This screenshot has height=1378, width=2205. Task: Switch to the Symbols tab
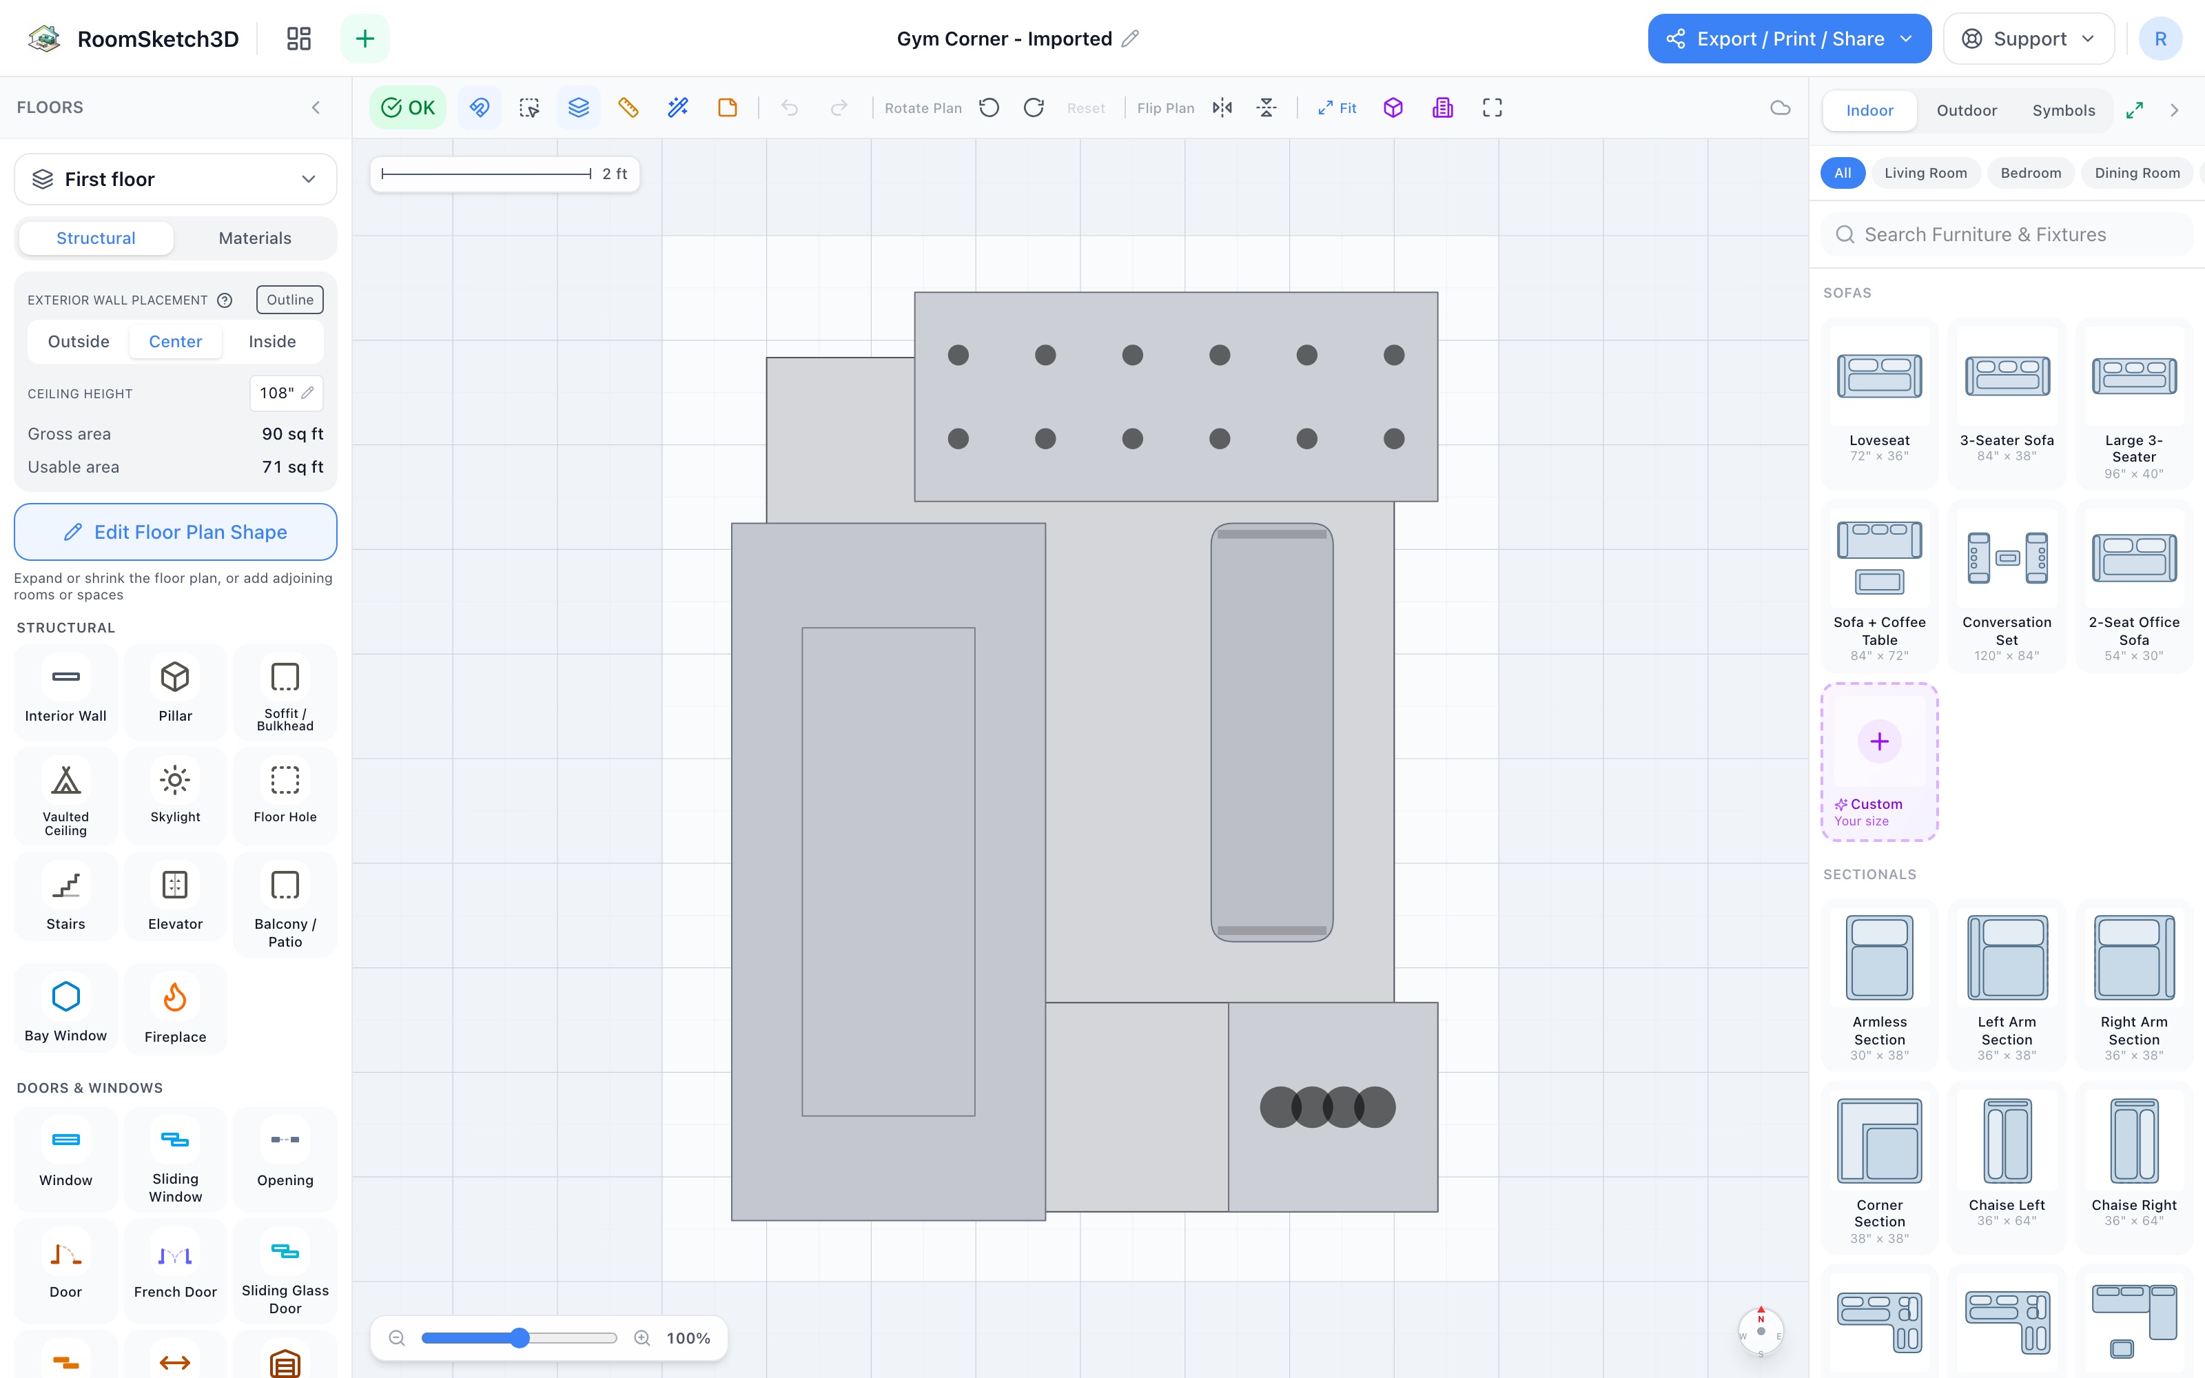tap(2064, 110)
